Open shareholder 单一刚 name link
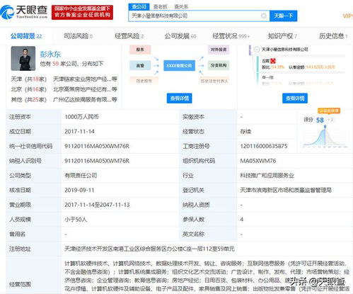The width and height of the screenshot is (353, 294). pos(267,77)
